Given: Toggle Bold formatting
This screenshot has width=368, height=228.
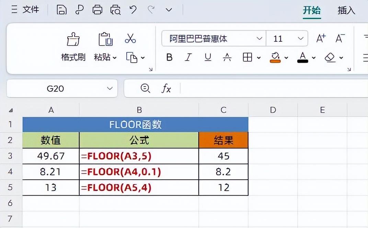Looking at the screenshot, I should pos(169,58).
